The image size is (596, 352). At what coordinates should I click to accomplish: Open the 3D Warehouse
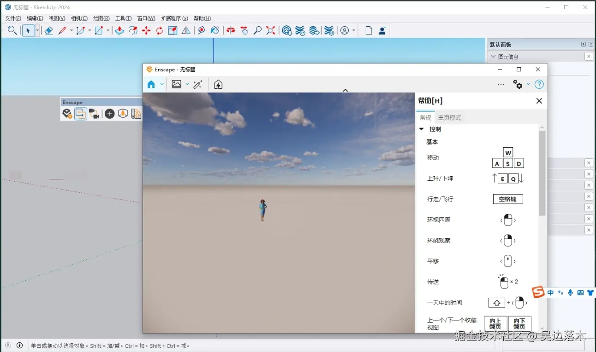[x=286, y=30]
